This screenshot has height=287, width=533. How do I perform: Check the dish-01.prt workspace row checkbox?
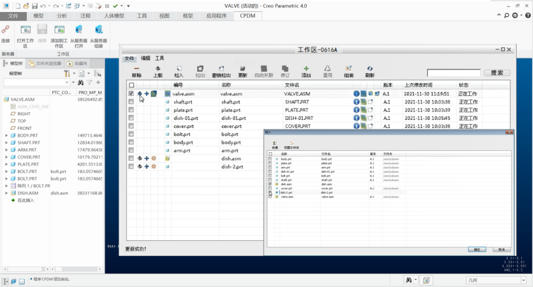click(x=131, y=118)
